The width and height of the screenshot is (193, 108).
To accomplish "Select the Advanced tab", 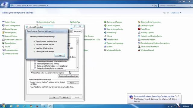I will [77, 31].
